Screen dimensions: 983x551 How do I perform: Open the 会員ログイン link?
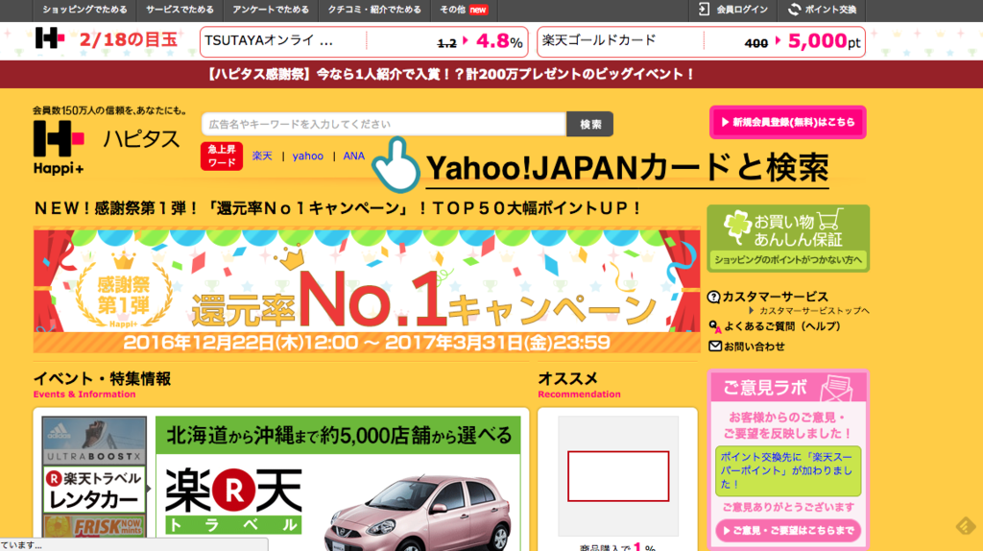click(x=742, y=10)
